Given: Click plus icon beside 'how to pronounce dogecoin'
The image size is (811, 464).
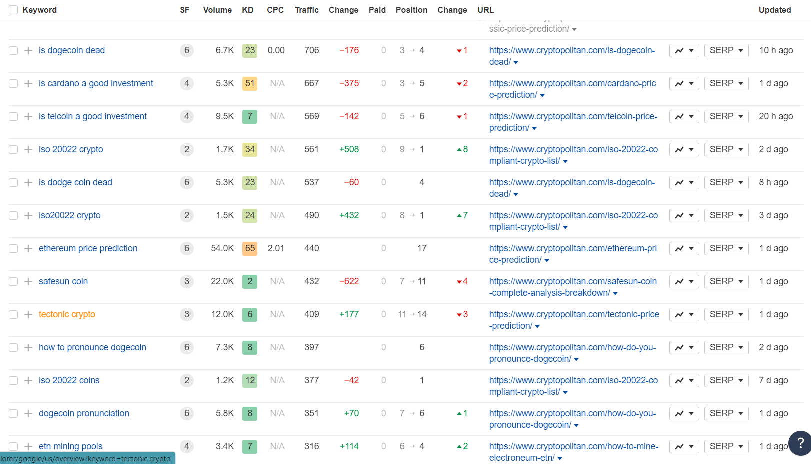Looking at the screenshot, I should coord(28,347).
